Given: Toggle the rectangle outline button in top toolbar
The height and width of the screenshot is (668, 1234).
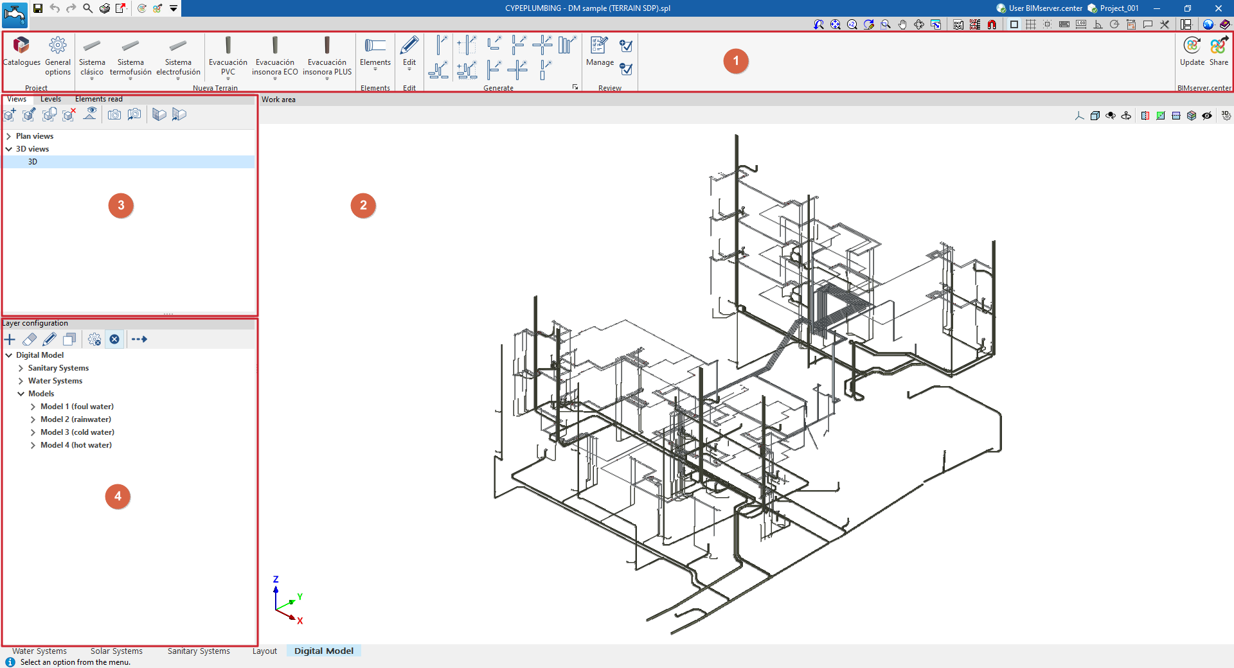Looking at the screenshot, I should [1014, 24].
